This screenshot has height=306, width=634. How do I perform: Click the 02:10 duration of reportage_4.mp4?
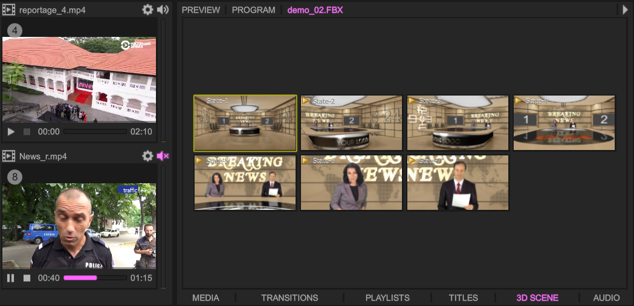141,132
